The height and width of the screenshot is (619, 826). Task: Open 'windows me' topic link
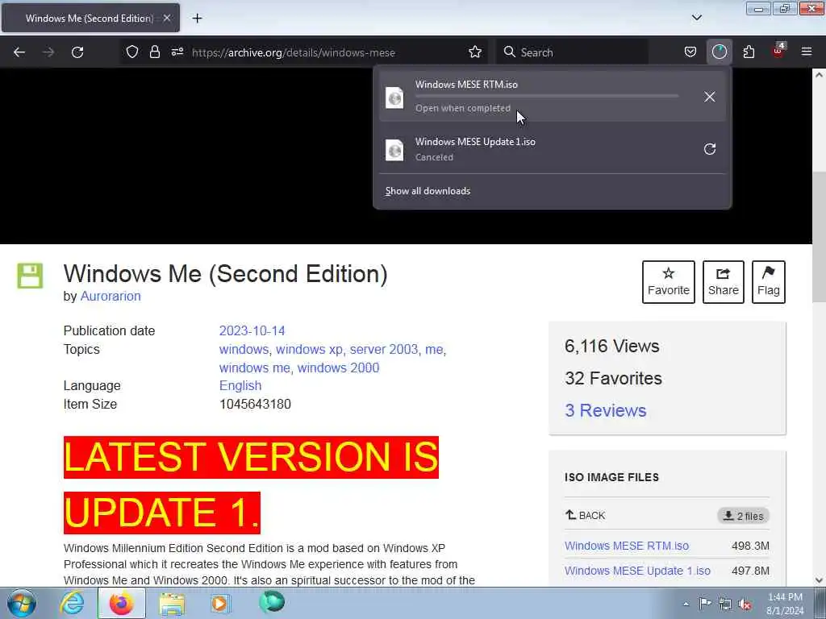pyautogui.click(x=254, y=368)
